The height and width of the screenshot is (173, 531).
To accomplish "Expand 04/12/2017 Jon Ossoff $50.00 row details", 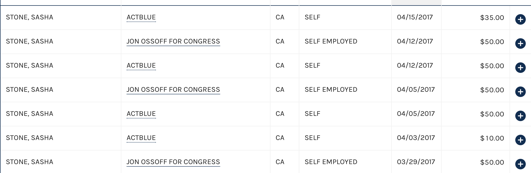I will coord(520,44).
